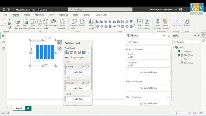The image size is (206, 116).
Task: Open the Data hub
Action: (x=33, y=24)
